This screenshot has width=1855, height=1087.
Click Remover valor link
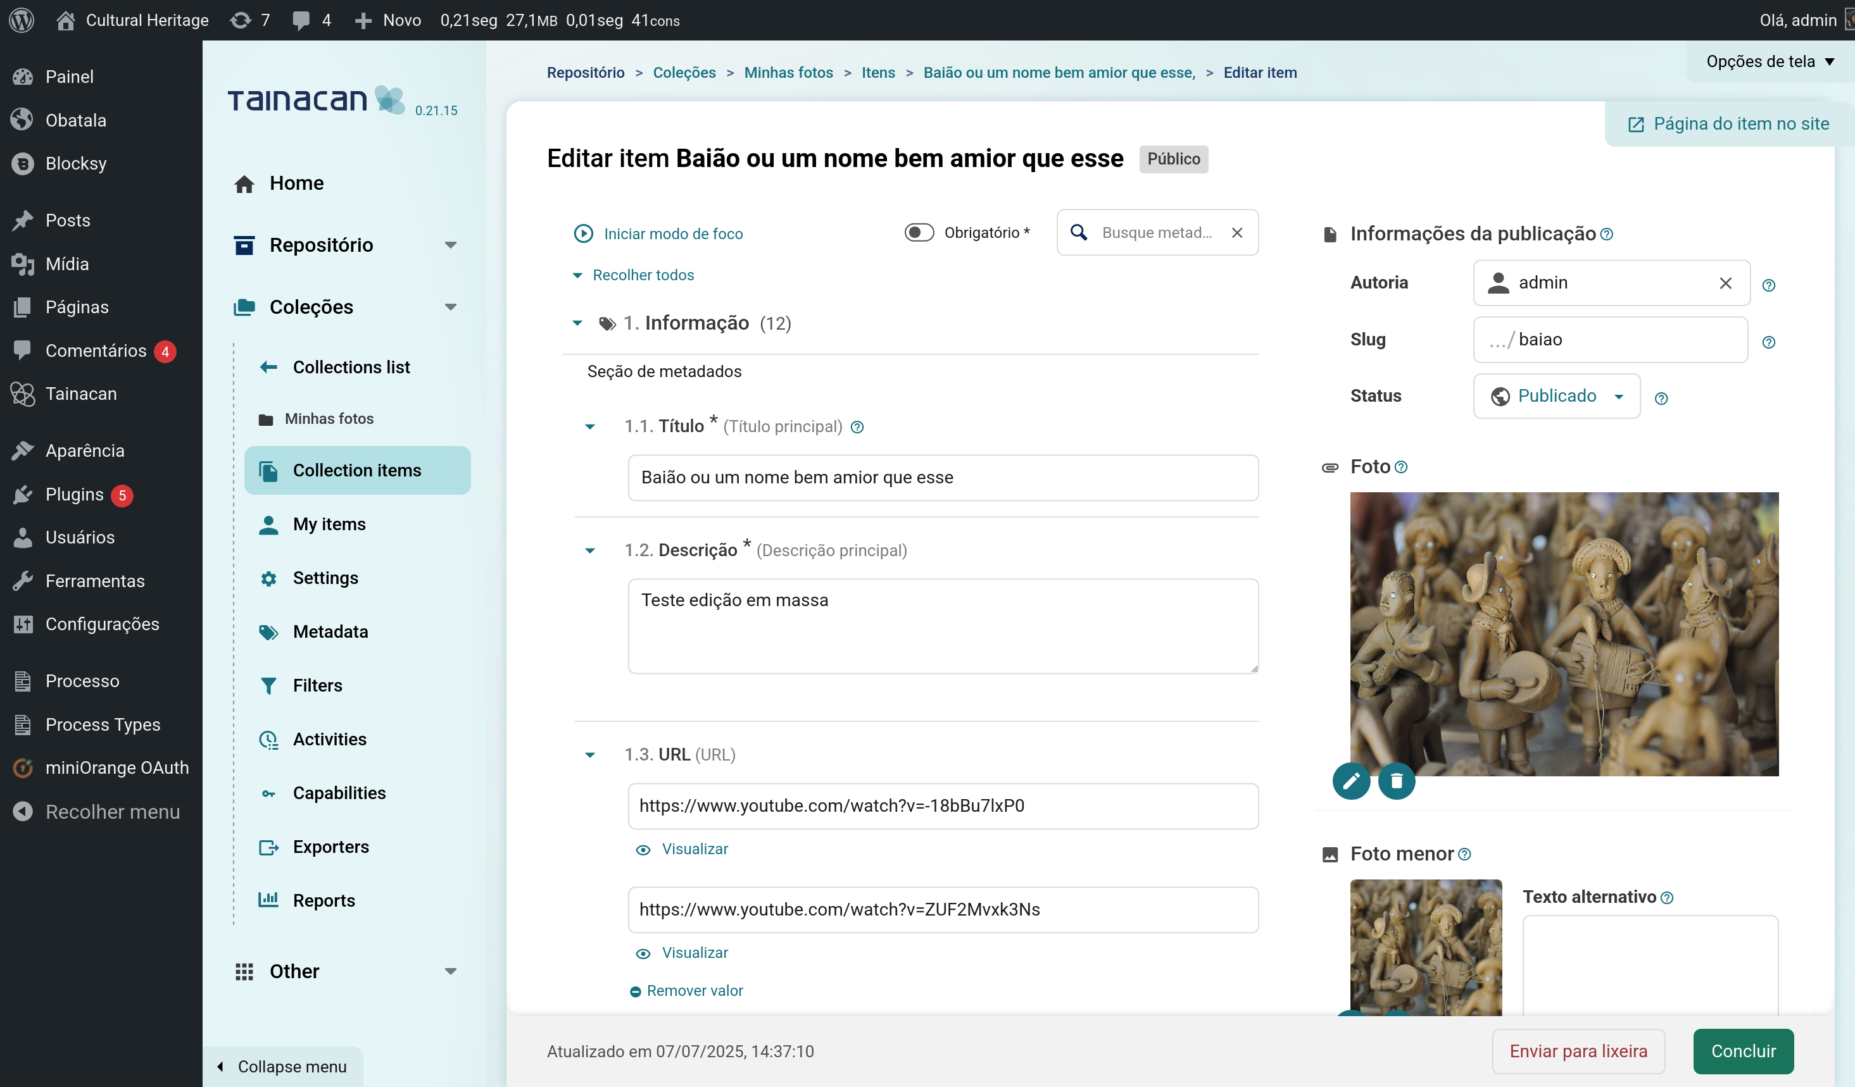point(687,991)
